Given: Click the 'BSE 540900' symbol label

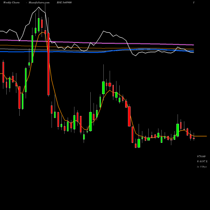Looking at the screenshot, I should pyautogui.click(x=64, y=3).
